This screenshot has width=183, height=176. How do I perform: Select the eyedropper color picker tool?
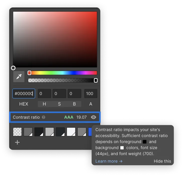[19, 77]
